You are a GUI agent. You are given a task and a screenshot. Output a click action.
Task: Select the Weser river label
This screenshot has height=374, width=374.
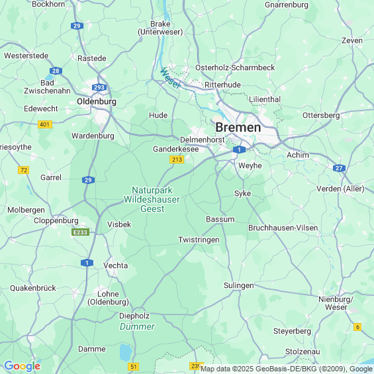click(x=170, y=78)
